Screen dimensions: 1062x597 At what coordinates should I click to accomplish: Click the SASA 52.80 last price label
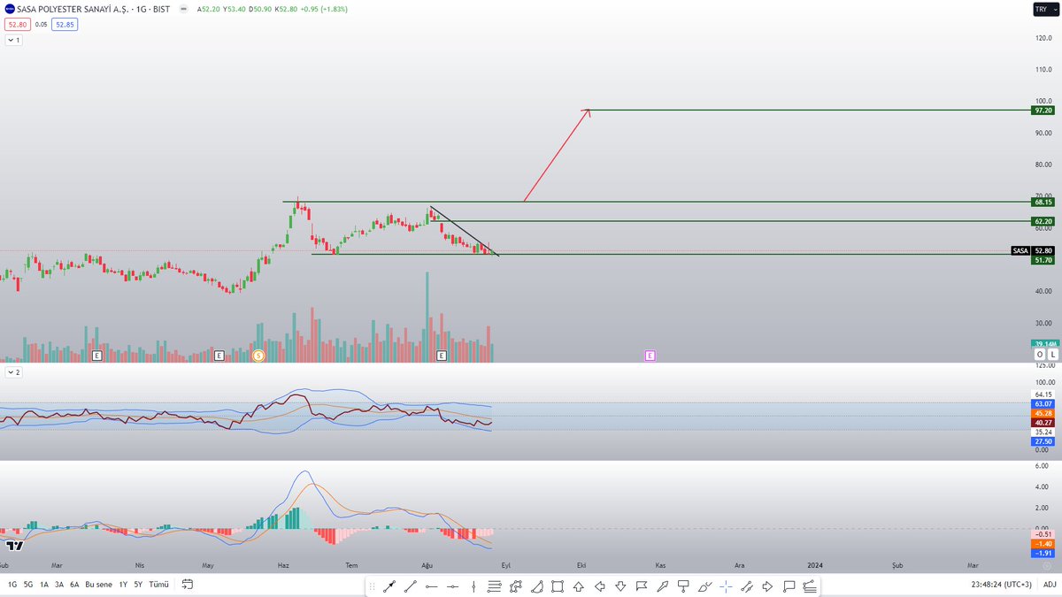coord(1033,250)
